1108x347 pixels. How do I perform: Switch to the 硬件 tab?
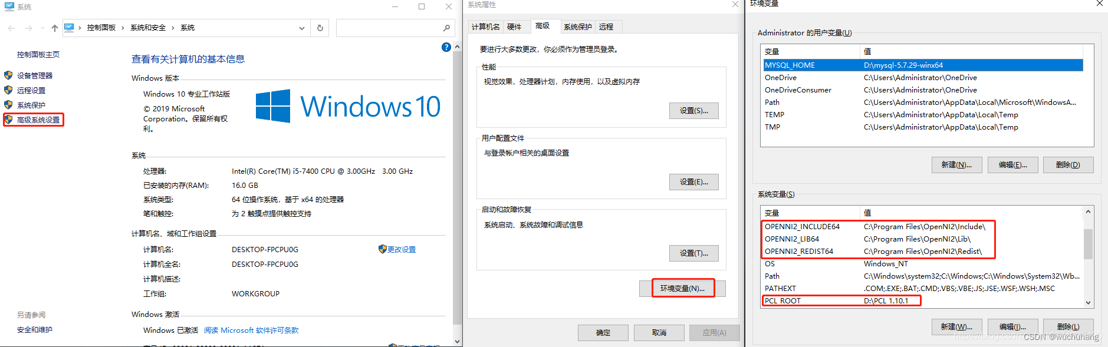click(514, 27)
